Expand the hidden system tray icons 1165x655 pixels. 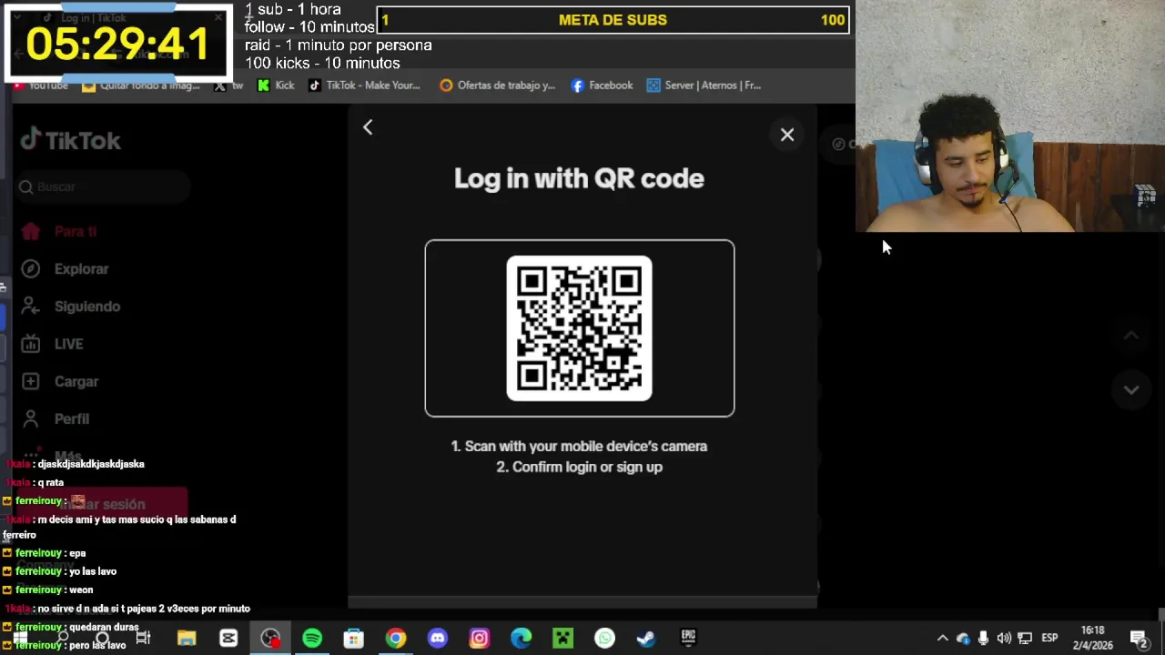pyautogui.click(x=943, y=639)
